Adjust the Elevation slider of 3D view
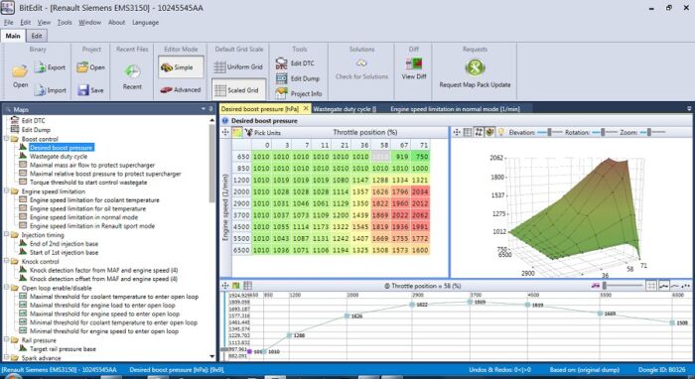This screenshot has height=379, width=695. coord(550,132)
